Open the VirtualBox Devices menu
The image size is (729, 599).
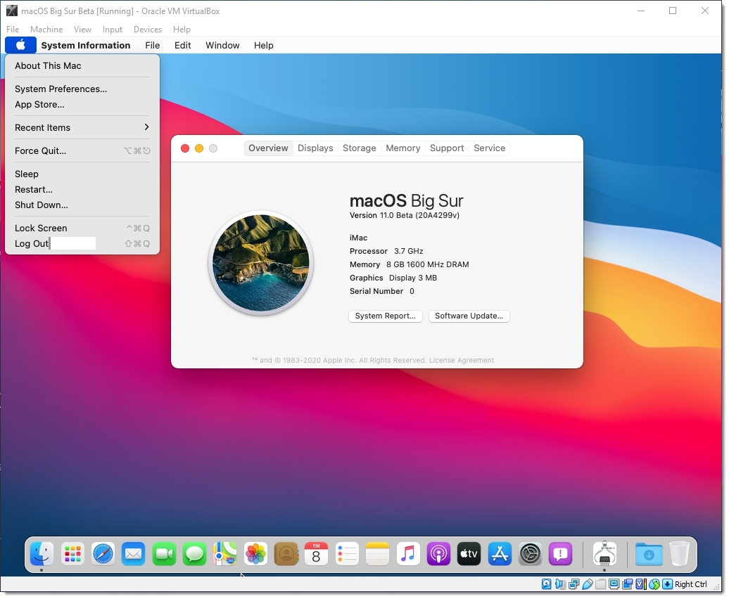click(147, 30)
